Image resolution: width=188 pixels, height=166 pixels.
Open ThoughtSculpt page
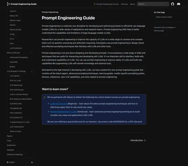(16, 108)
